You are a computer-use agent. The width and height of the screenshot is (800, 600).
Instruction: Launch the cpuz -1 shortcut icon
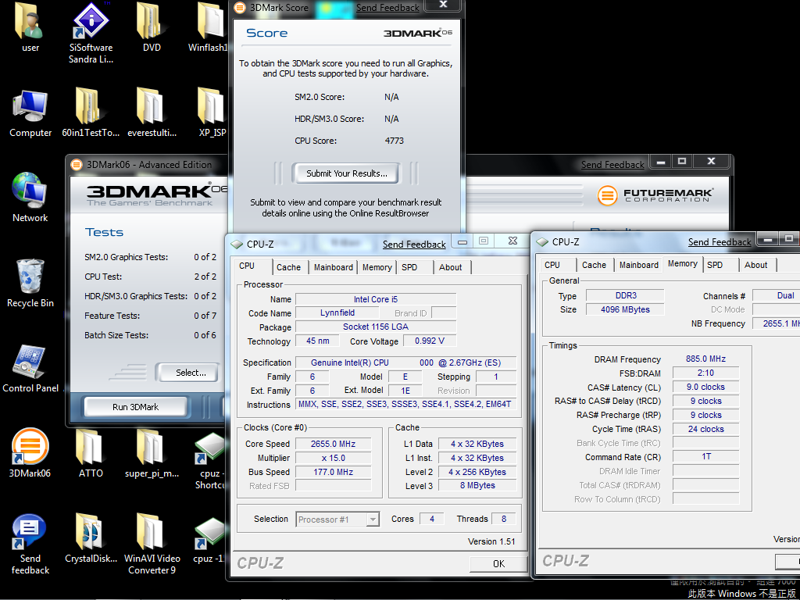(209, 540)
